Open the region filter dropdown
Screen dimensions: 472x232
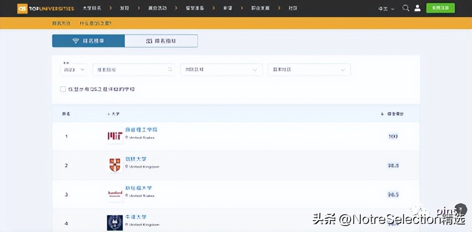tap(221, 69)
